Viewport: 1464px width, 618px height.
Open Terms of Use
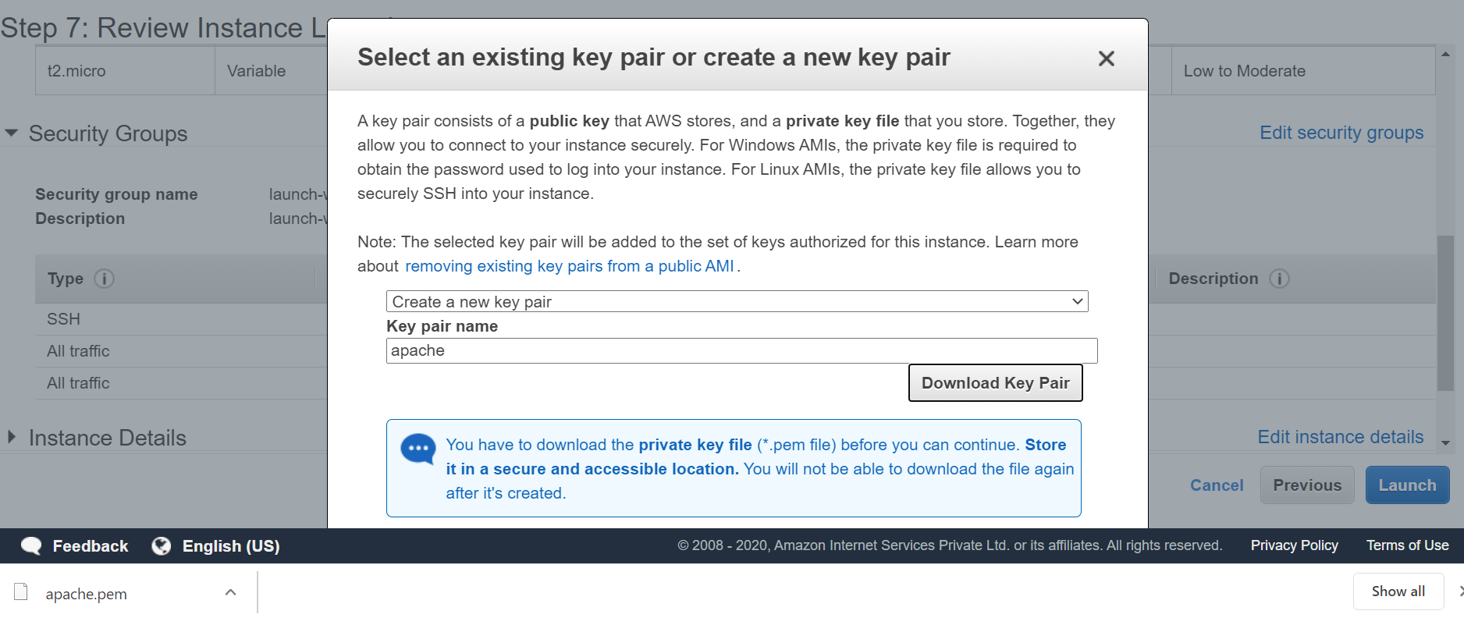click(1407, 545)
